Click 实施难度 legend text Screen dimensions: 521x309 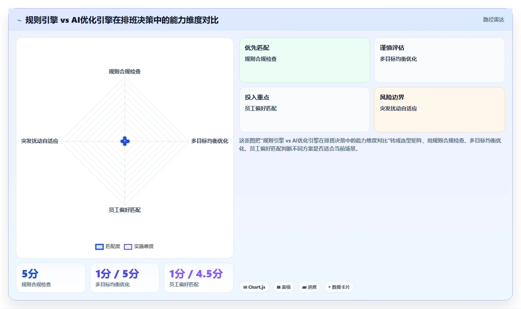click(144, 246)
